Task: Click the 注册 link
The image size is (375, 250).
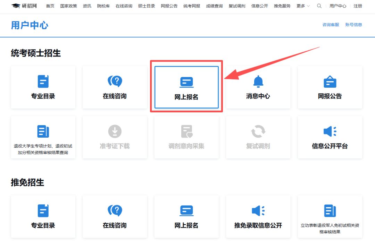Action: 358,6
